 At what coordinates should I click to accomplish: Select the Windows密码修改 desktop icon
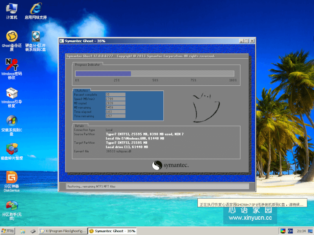[12, 69]
